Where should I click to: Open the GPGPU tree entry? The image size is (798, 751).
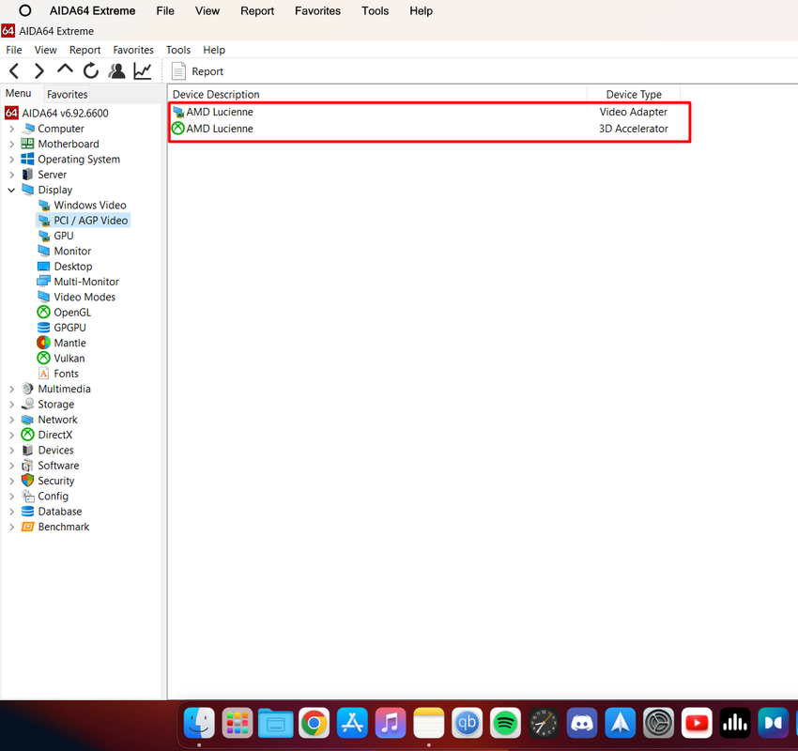[69, 328]
